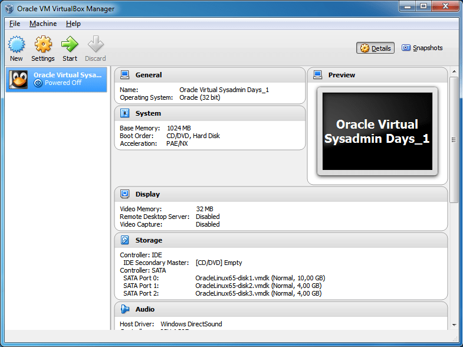Screen dimensions: 463x347
Task: Switch to the Details view
Action: (375, 48)
